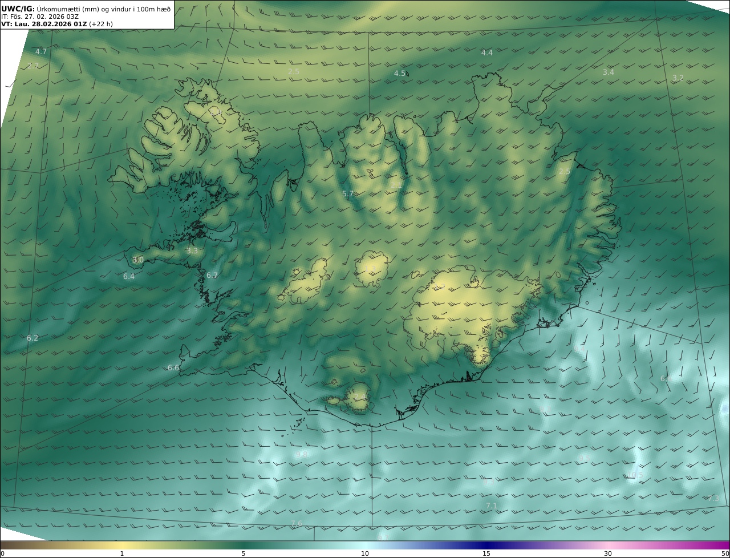Screen dimensions: 730x558
Task: Click the 3.4 value label on map
Action: [609, 72]
